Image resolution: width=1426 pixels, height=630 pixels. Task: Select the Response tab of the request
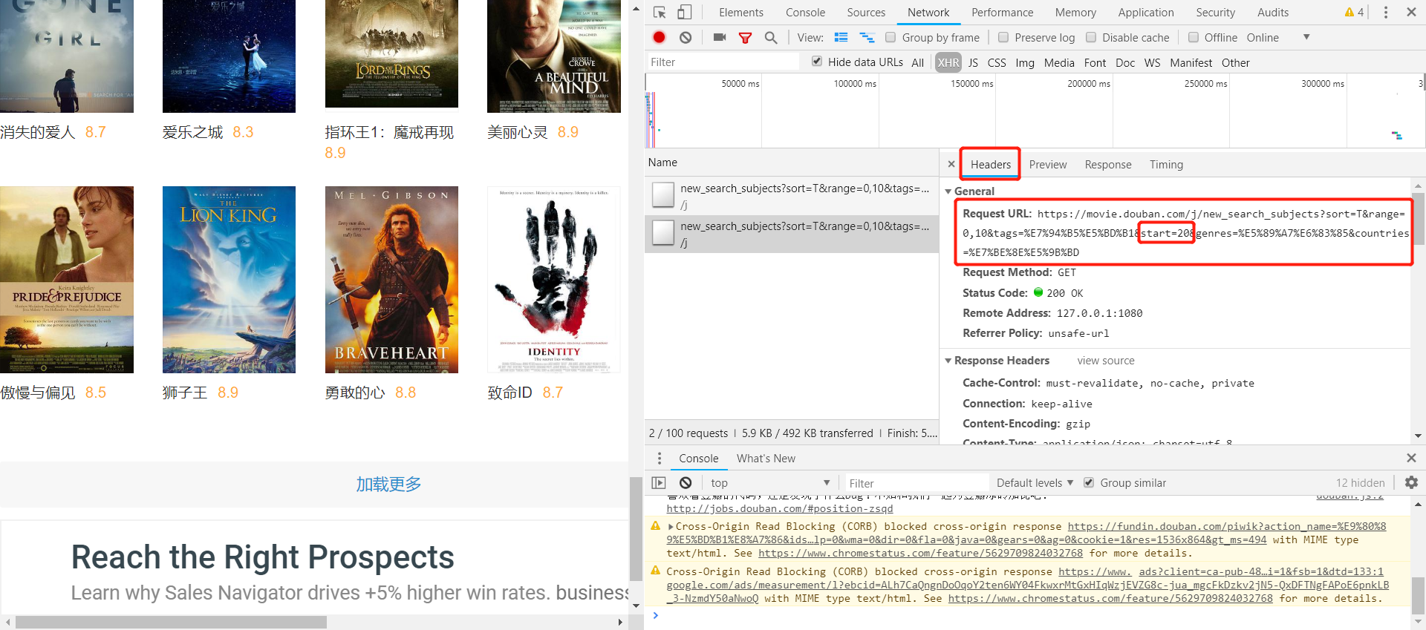point(1107,164)
